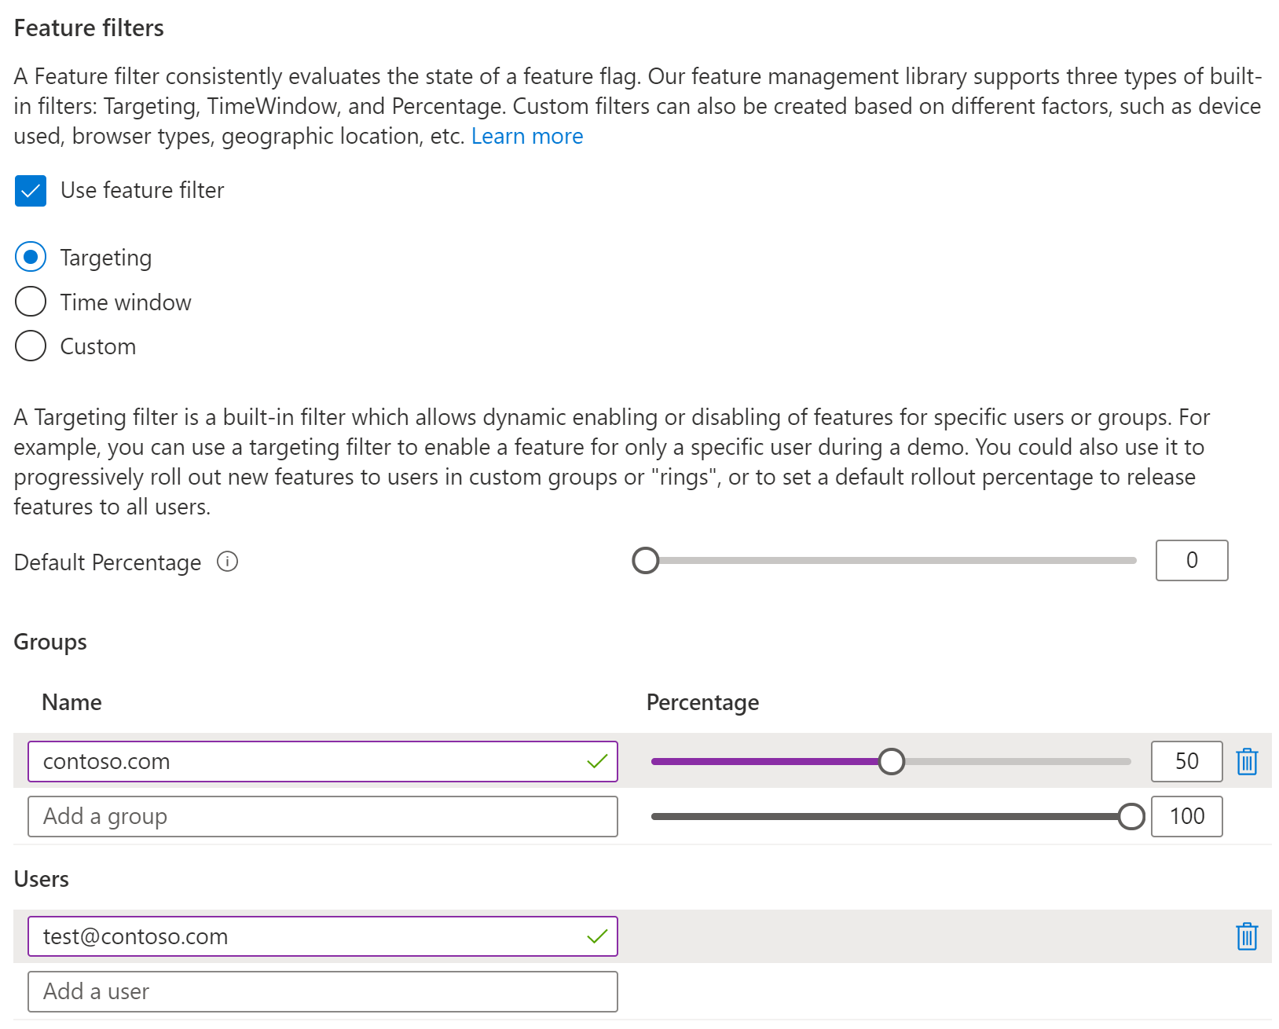Click the Default Percentage info icon
The height and width of the screenshot is (1029, 1279).
click(227, 562)
